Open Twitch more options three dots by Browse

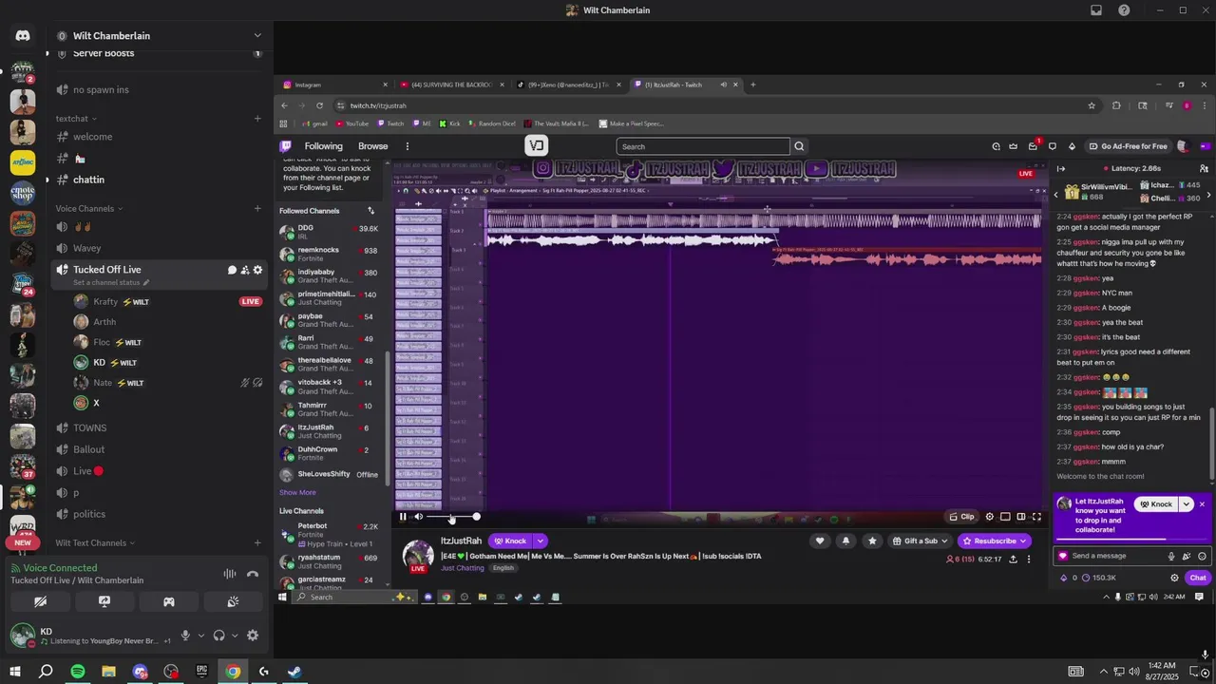[x=408, y=146]
